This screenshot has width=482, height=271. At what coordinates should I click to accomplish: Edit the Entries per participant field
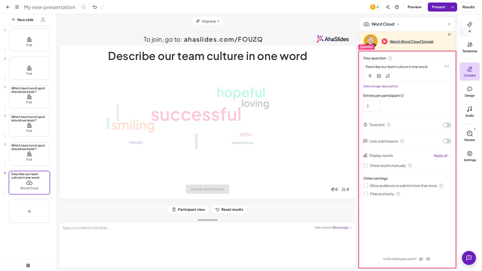point(372,106)
